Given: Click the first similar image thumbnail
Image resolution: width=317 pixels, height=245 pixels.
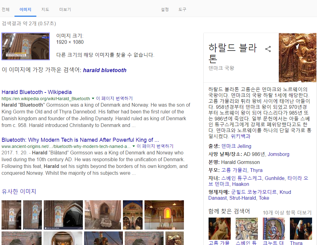Looking at the screenshot, I should [x=11, y=215].
